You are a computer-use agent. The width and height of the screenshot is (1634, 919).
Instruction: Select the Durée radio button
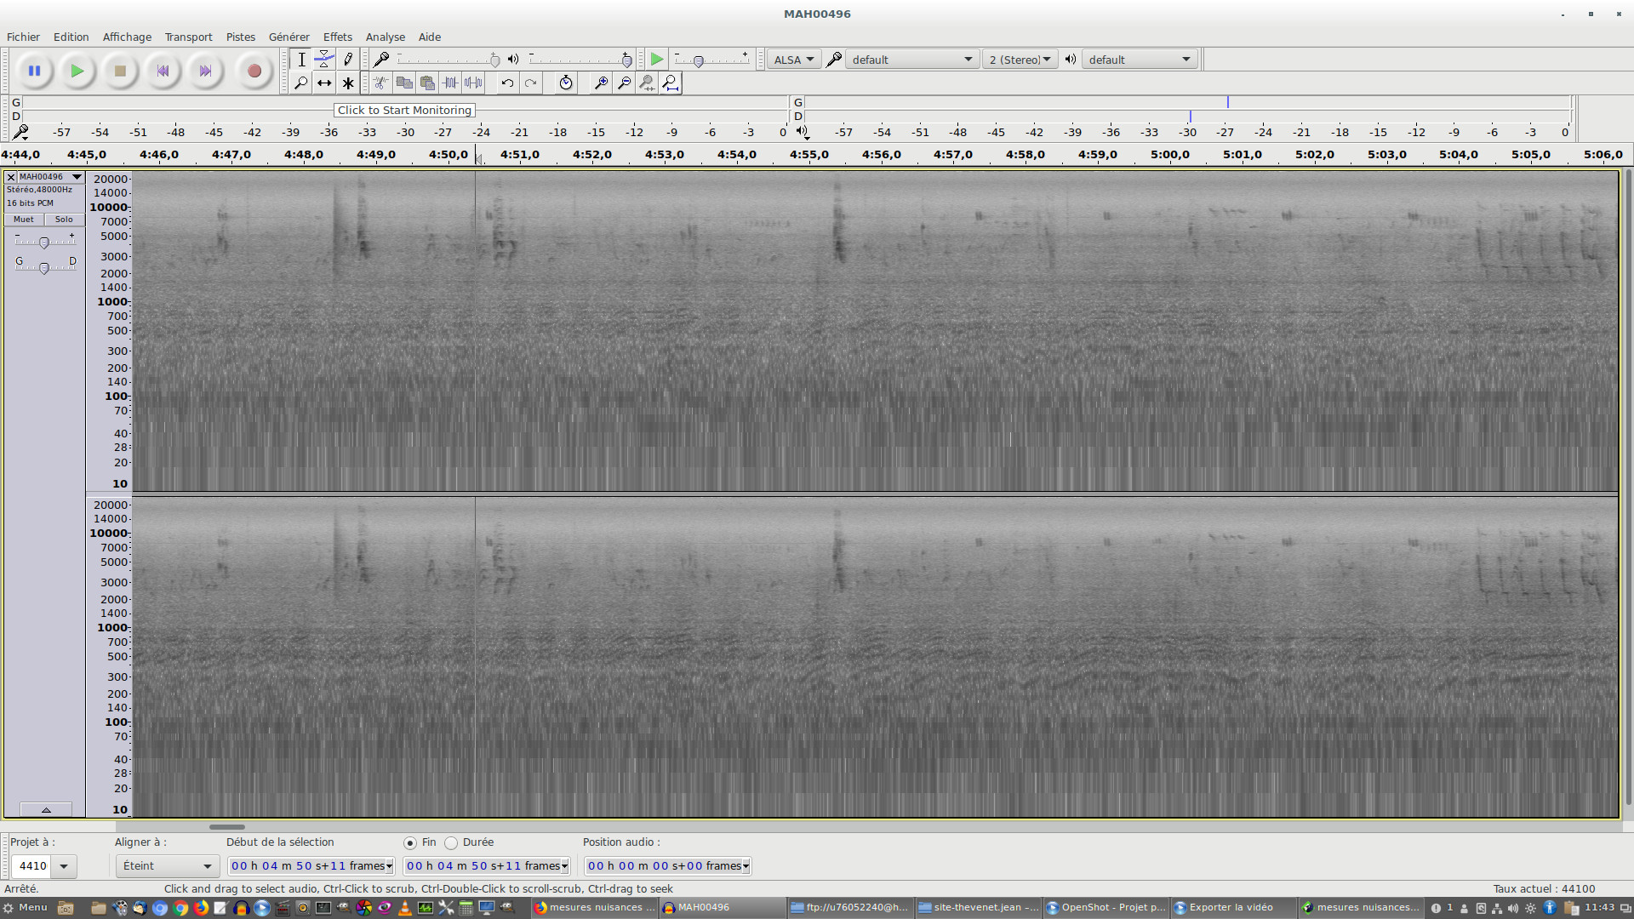pyautogui.click(x=451, y=843)
